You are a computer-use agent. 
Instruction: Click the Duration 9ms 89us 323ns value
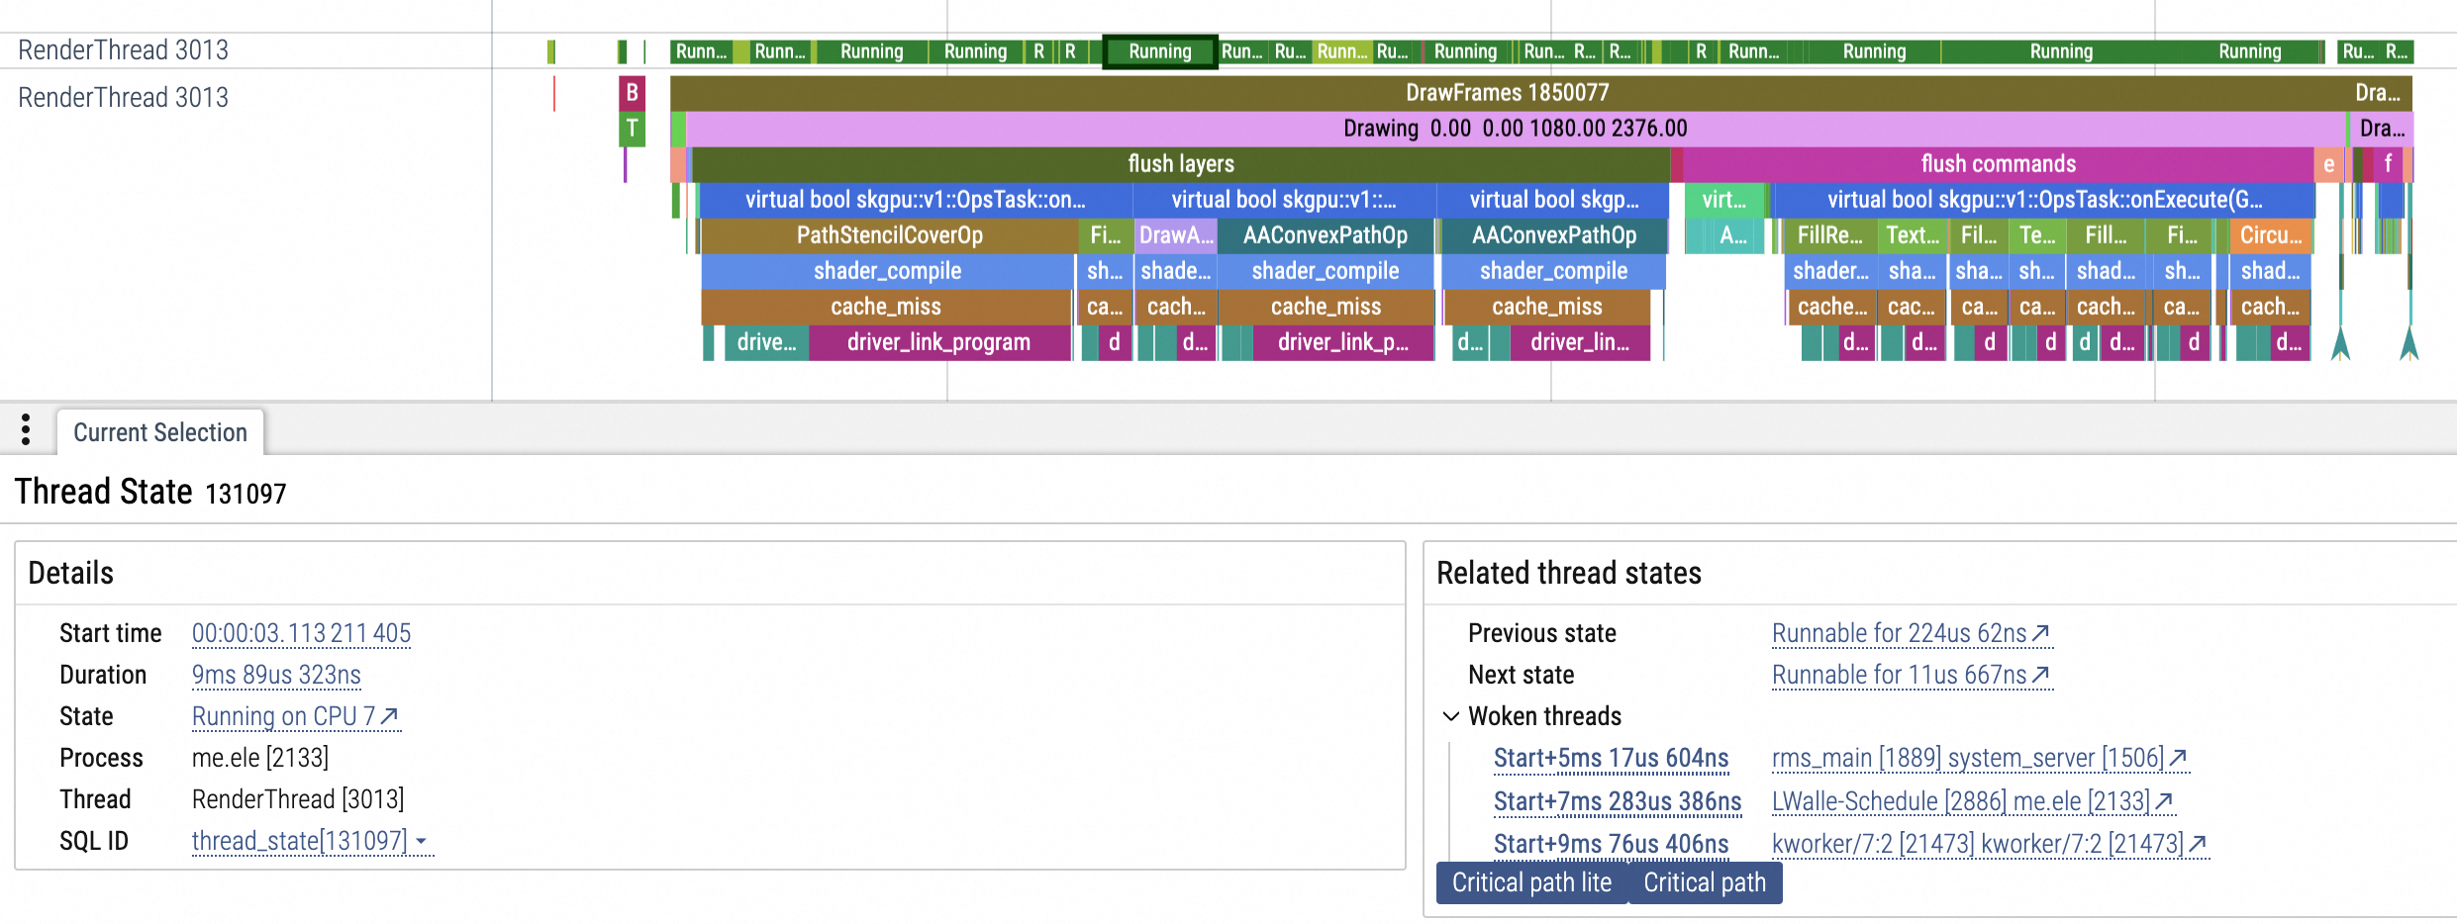tap(276, 675)
